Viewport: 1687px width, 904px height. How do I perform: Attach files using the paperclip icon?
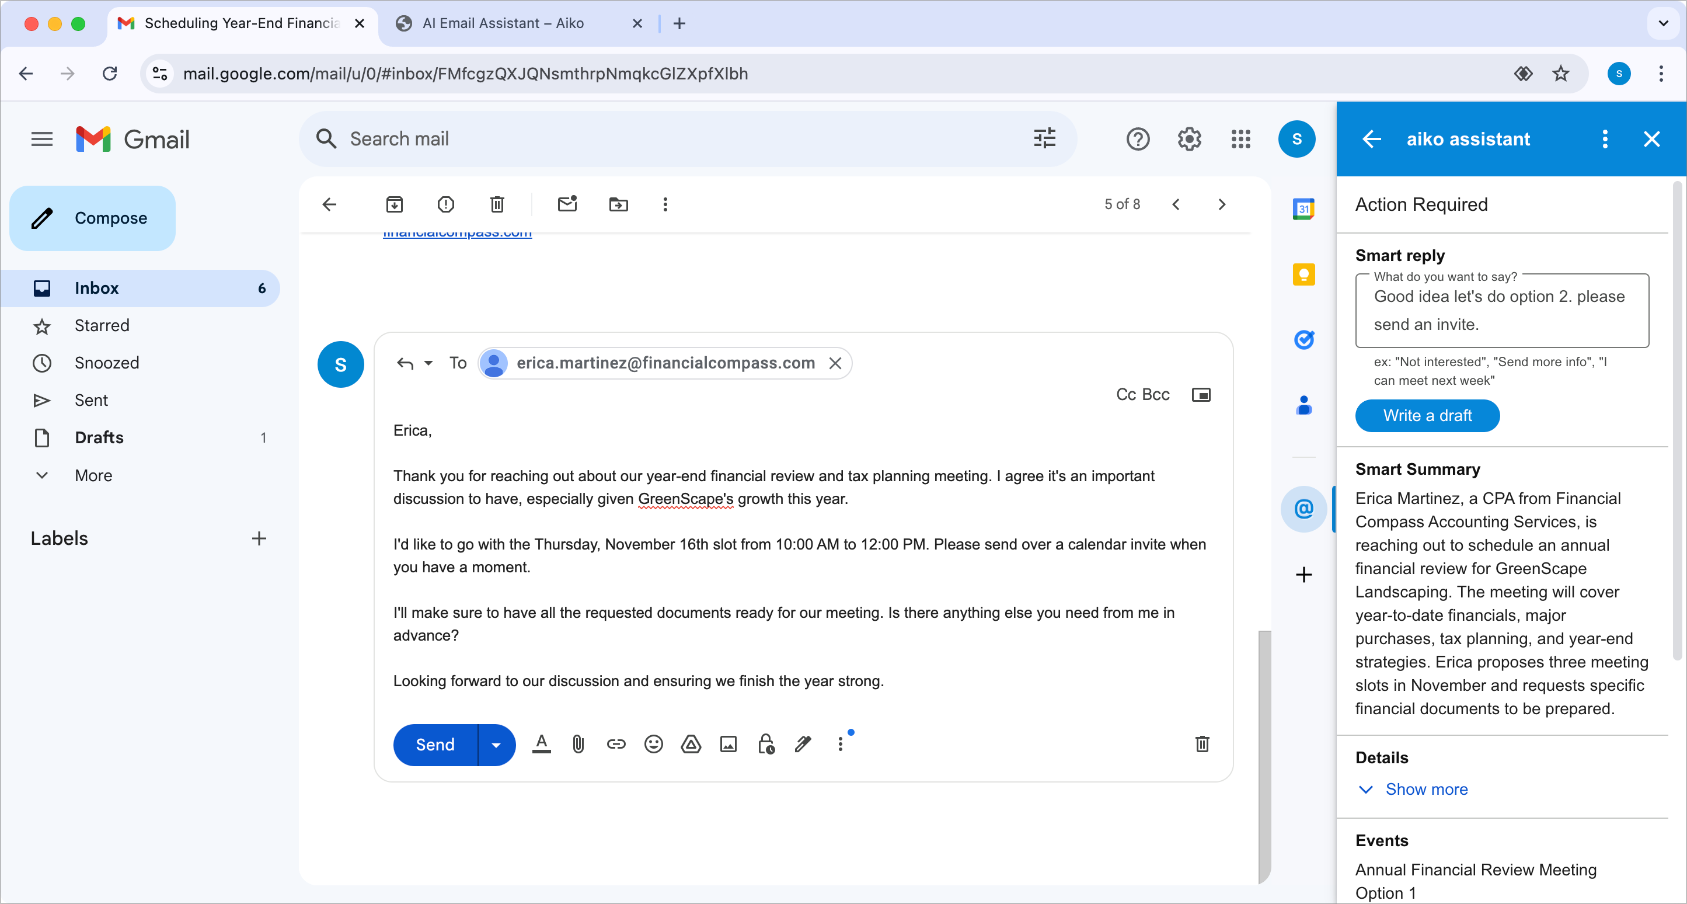[578, 744]
